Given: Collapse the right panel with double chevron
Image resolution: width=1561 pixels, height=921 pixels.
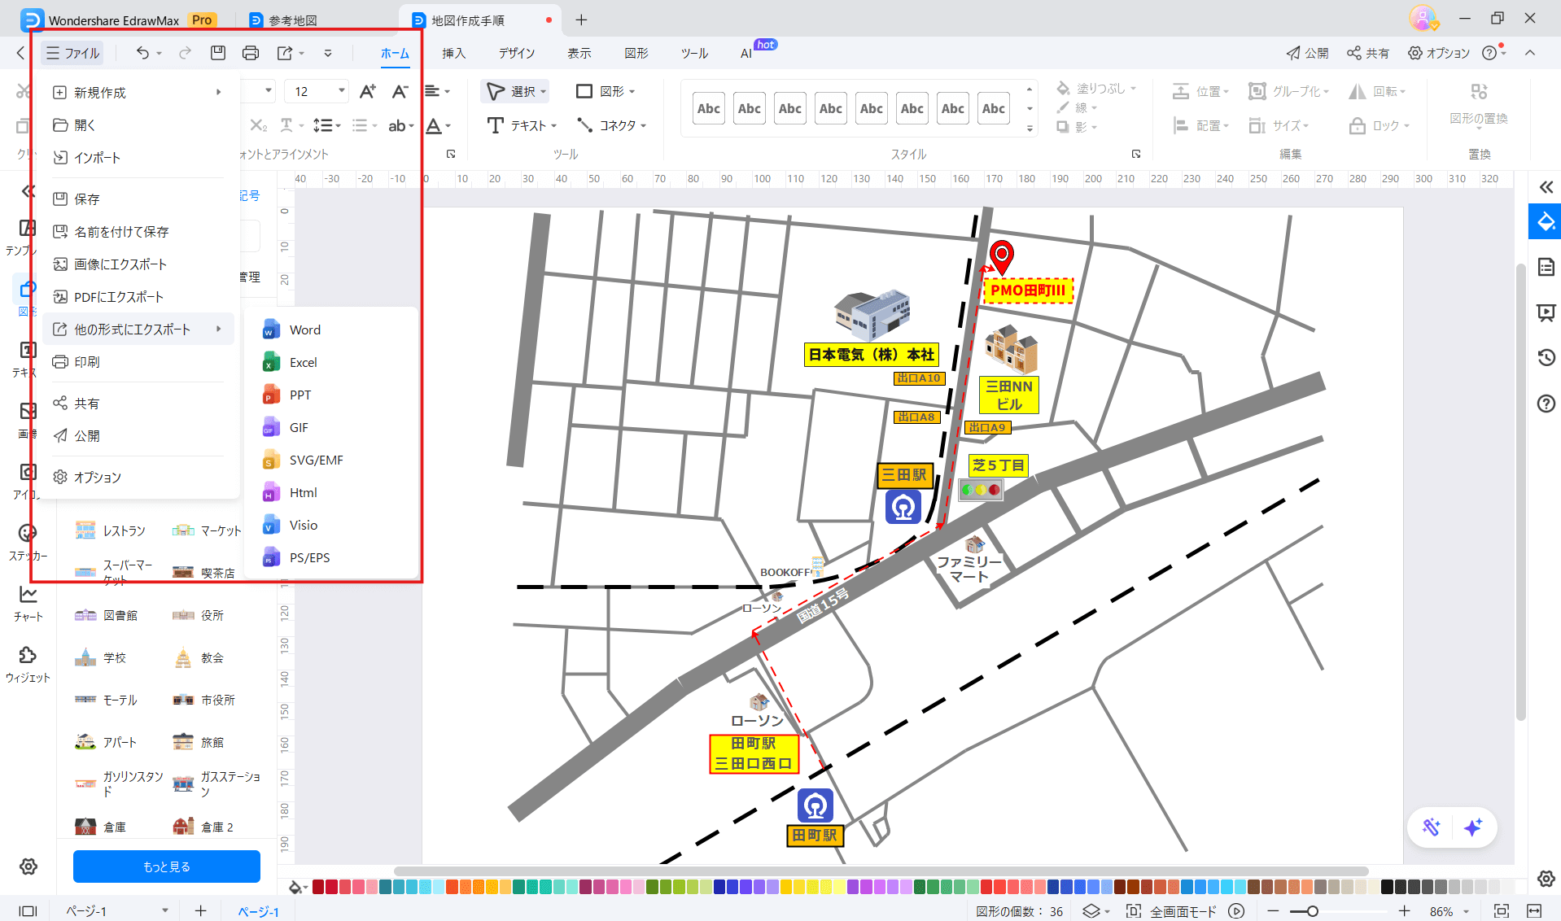Looking at the screenshot, I should pyautogui.click(x=1546, y=187).
